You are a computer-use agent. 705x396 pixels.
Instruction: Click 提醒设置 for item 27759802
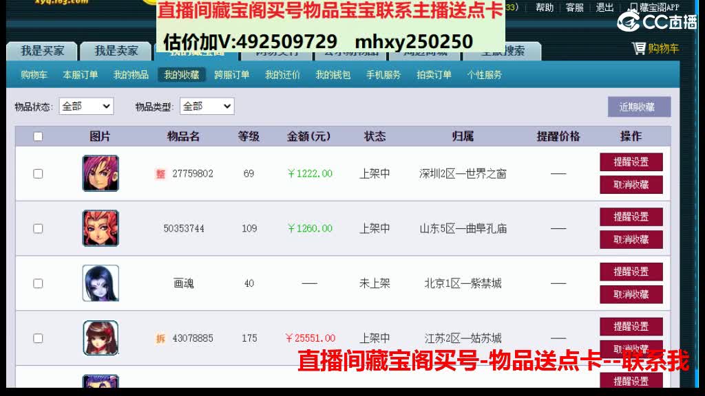(x=631, y=162)
